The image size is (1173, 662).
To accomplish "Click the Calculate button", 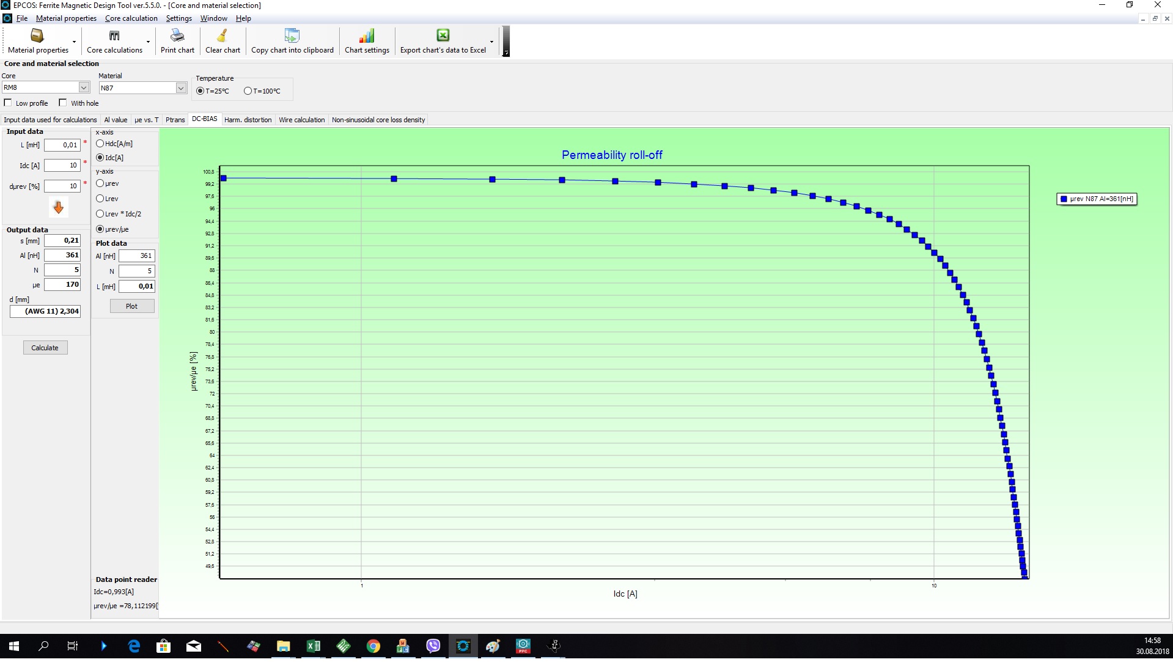I will [x=45, y=348].
